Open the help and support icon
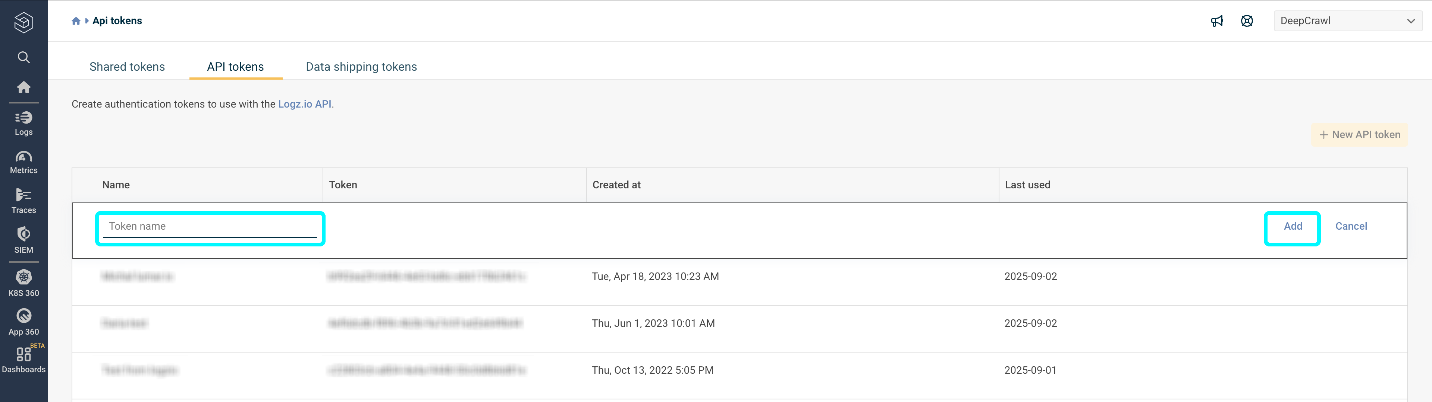1432x402 pixels. [1247, 20]
